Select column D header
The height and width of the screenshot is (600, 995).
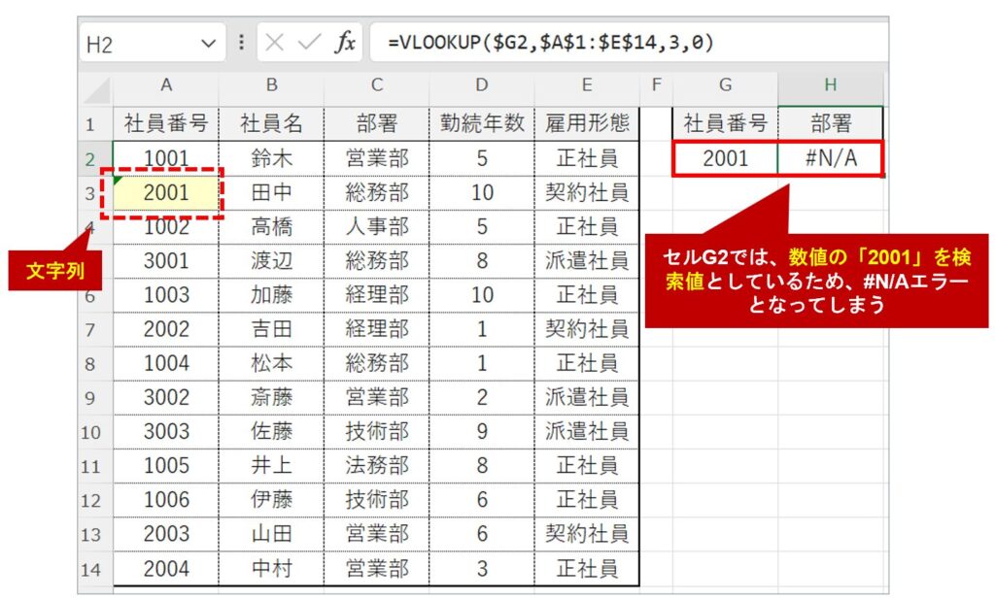pyautogui.click(x=481, y=86)
